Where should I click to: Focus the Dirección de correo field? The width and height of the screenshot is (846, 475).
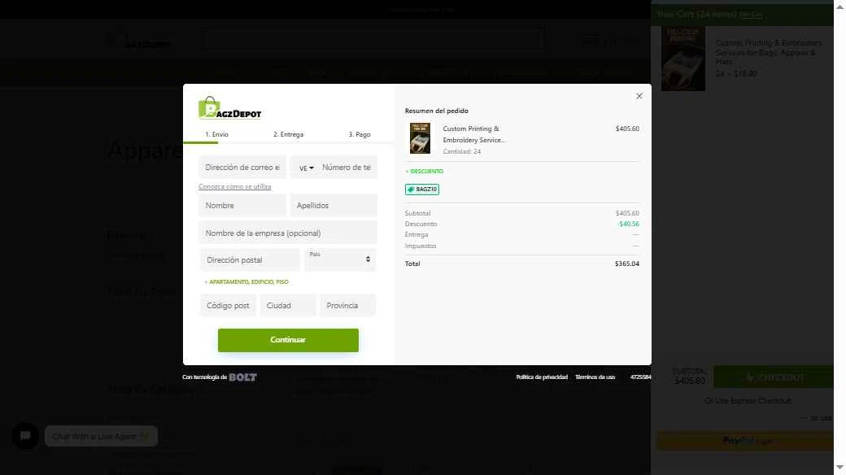242,168
